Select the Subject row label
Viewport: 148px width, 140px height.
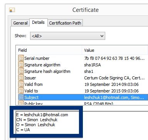31,97
